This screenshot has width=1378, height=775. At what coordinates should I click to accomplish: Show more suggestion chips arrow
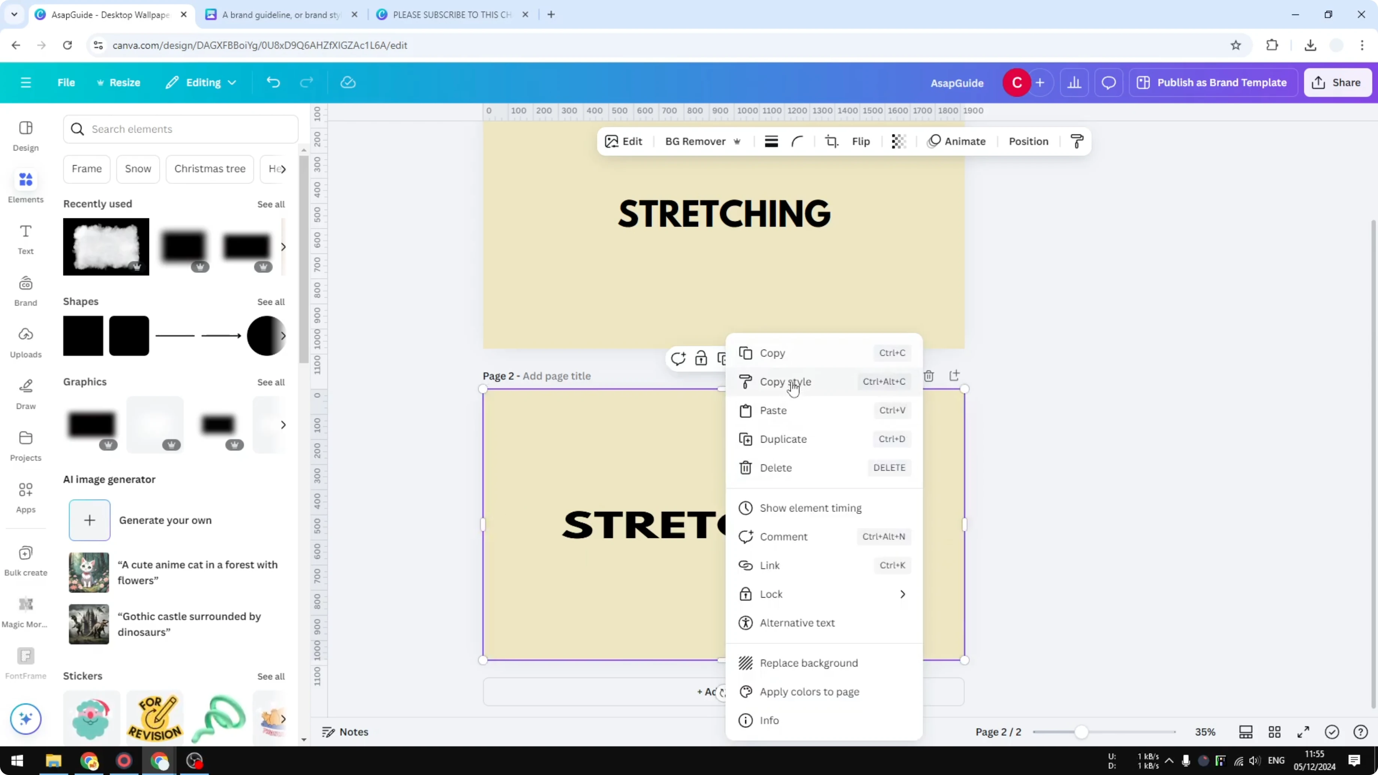coord(283,169)
